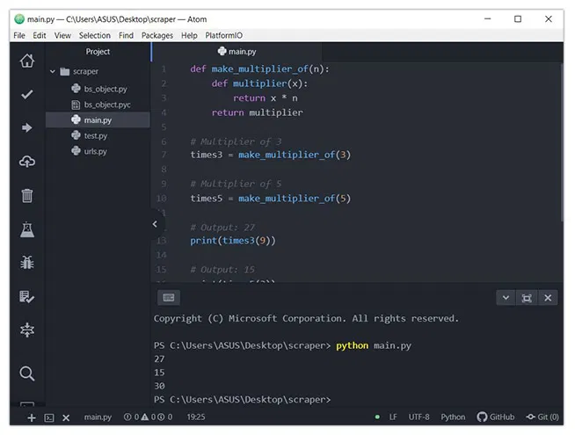
Task: Click the Test flask icon
Action: point(27,229)
